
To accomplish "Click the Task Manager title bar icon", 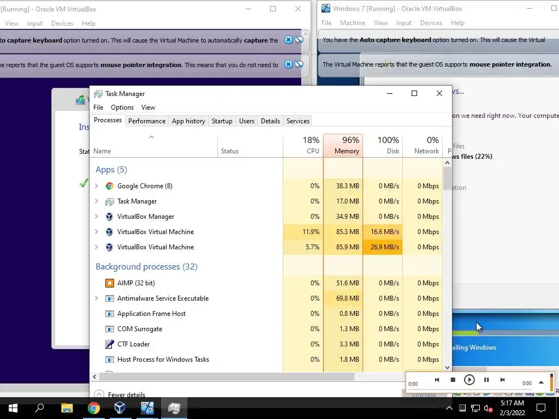I will pyautogui.click(x=98, y=94).
